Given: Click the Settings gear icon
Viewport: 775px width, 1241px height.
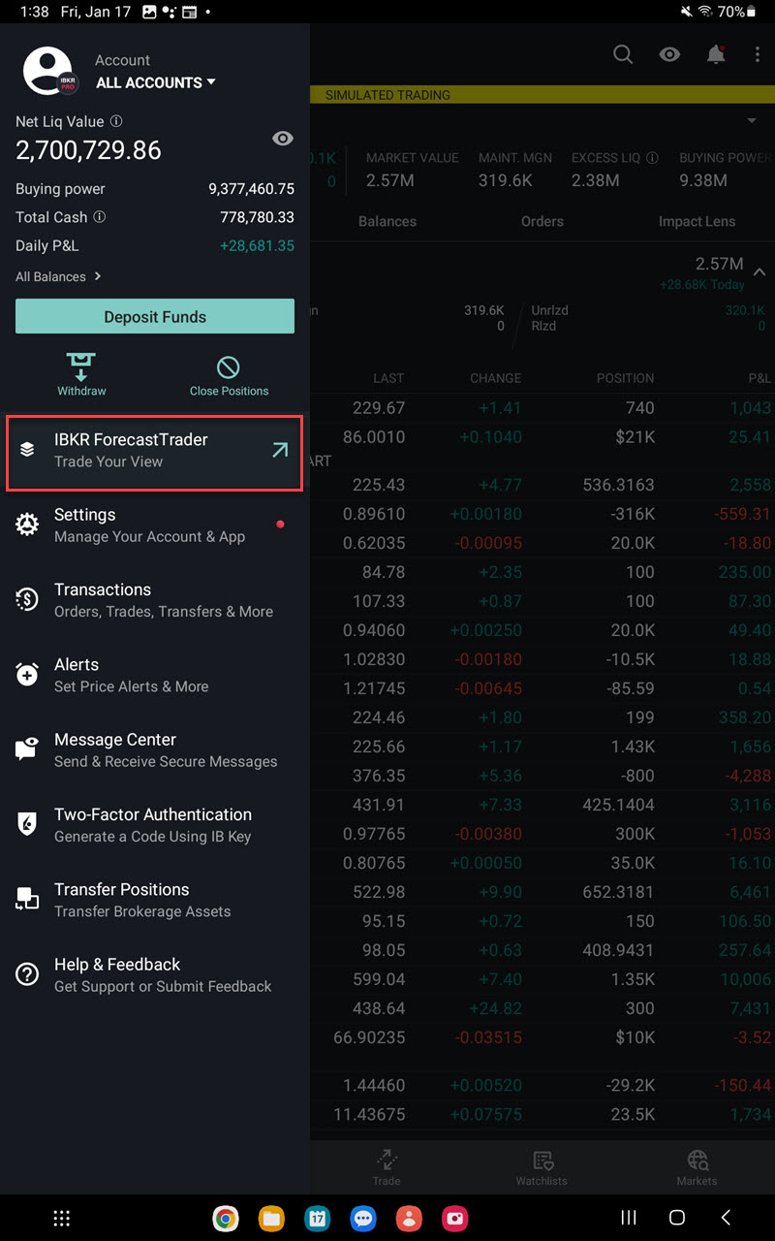Looking at the screenshot, I should click(x=27, y=525).
